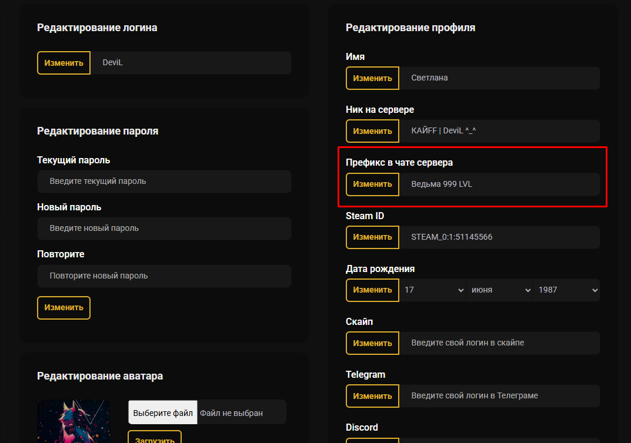Click the nickname field with КАЙФF | DeviL

click(499, 131)
